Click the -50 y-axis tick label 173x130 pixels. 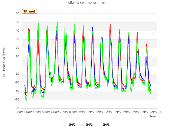pyautogui.click(x=17, y=108)
